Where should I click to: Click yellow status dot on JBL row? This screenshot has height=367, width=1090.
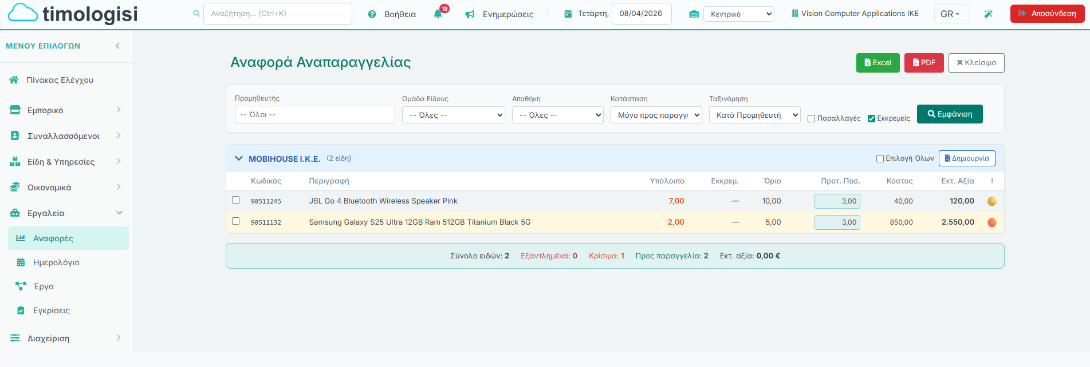pyautogui.click(x=992, y=201)
